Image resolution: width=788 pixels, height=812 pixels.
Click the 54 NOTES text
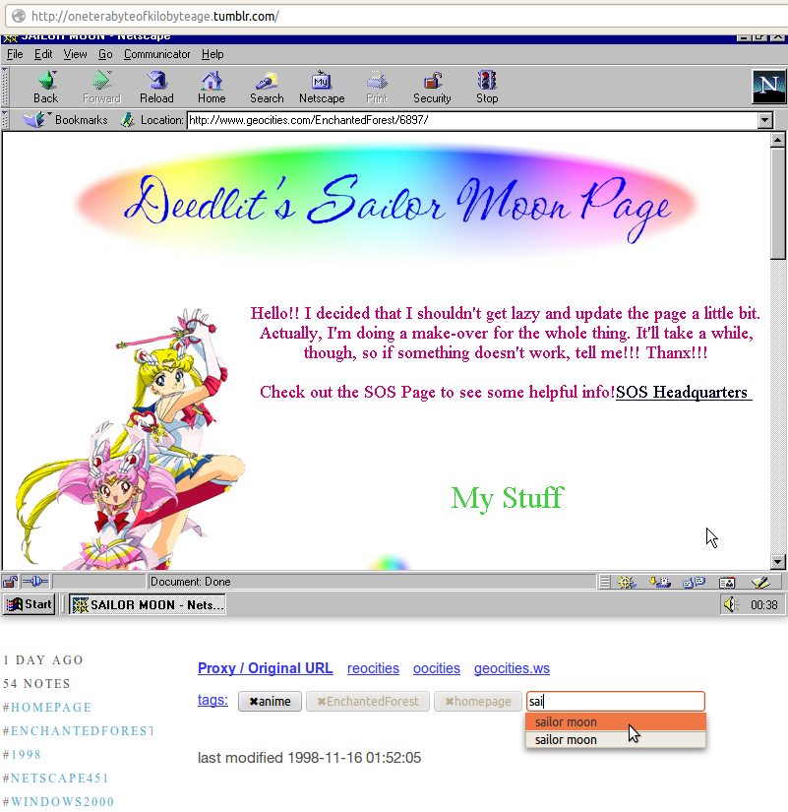pyautogui.click(x=36, y=684)
